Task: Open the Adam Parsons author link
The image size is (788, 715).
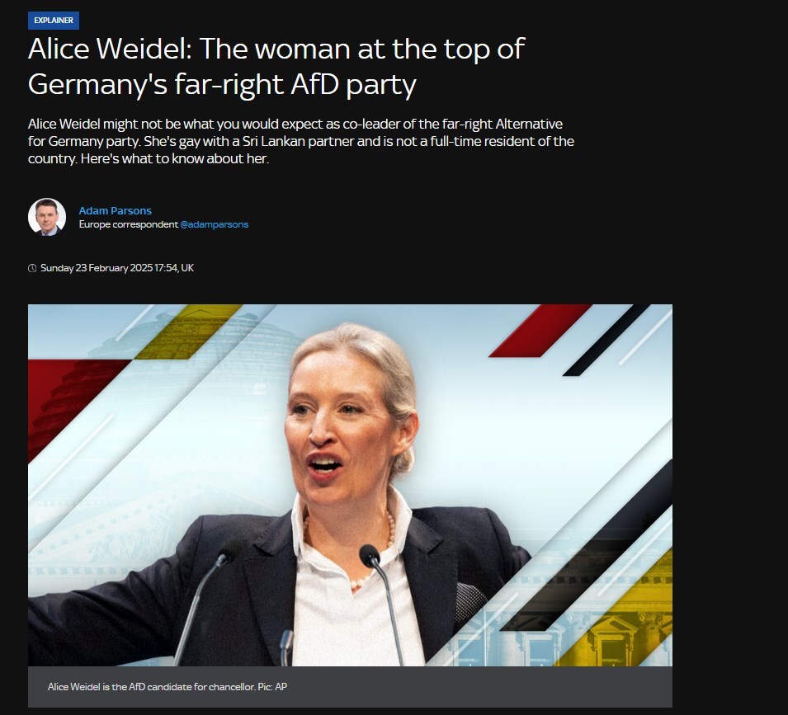Action: point(115,210)
